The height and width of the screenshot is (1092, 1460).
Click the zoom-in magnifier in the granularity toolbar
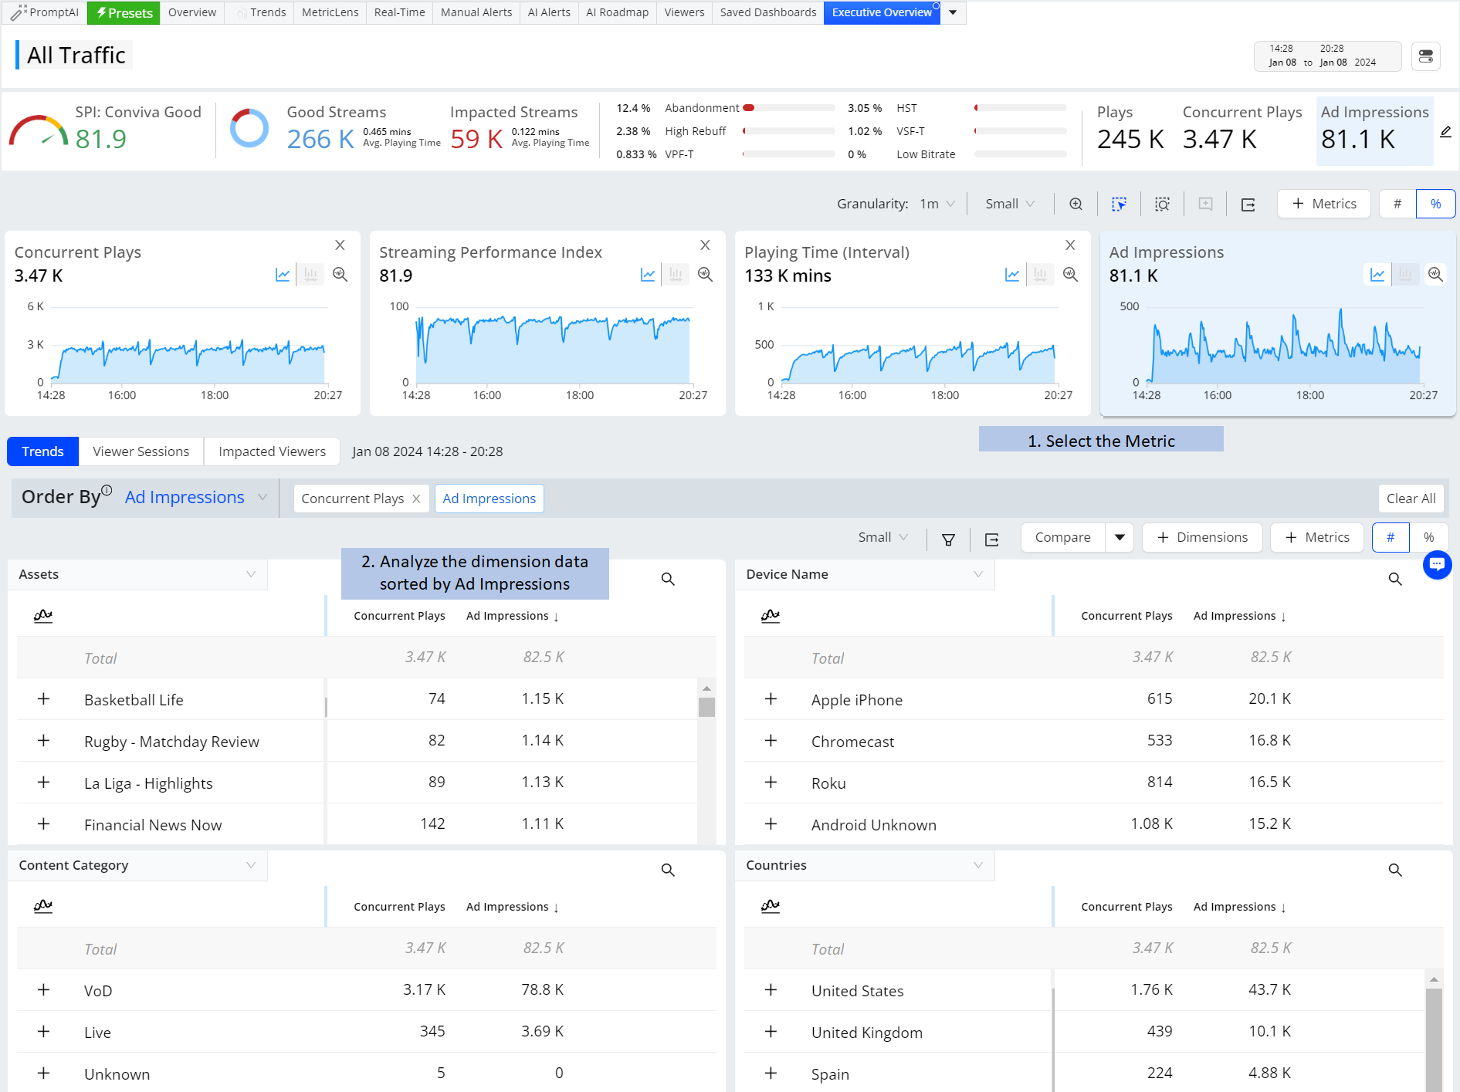(x=1076, y=204)
